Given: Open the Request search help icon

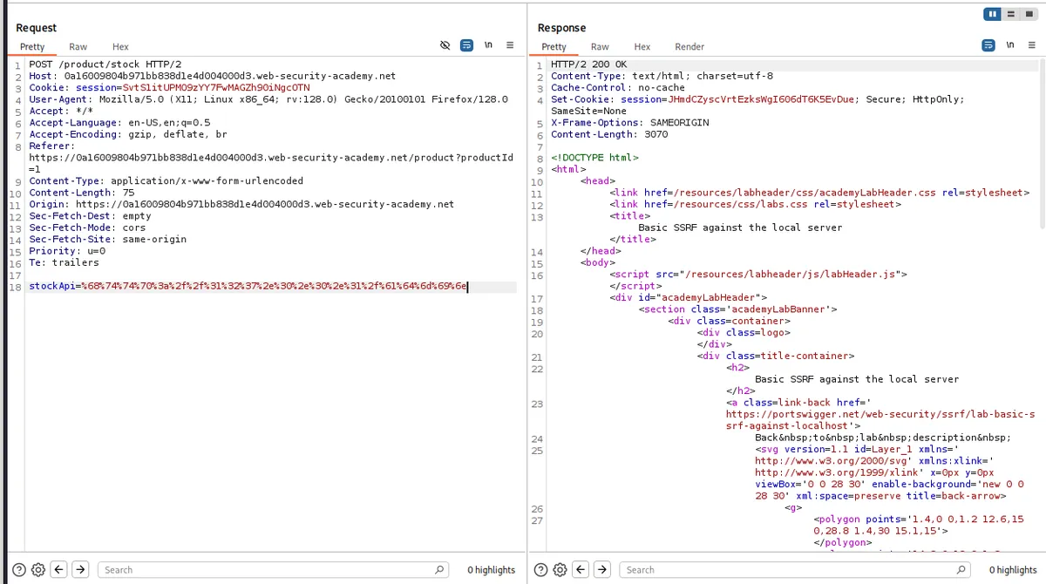Looking at the screenshot, I should [x=18, y=569].
